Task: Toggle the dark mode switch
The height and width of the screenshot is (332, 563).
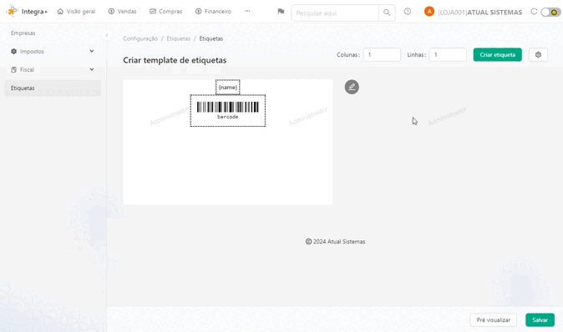Action: pos(550,13)
